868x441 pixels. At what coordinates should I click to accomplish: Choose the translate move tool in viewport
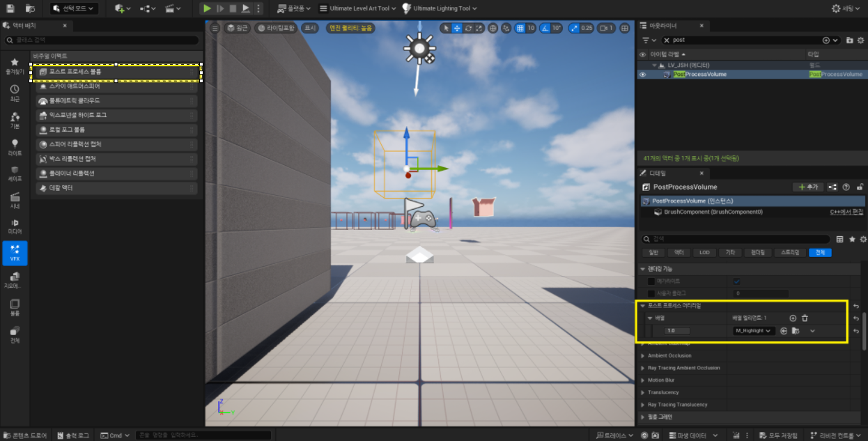coord(457,28)
